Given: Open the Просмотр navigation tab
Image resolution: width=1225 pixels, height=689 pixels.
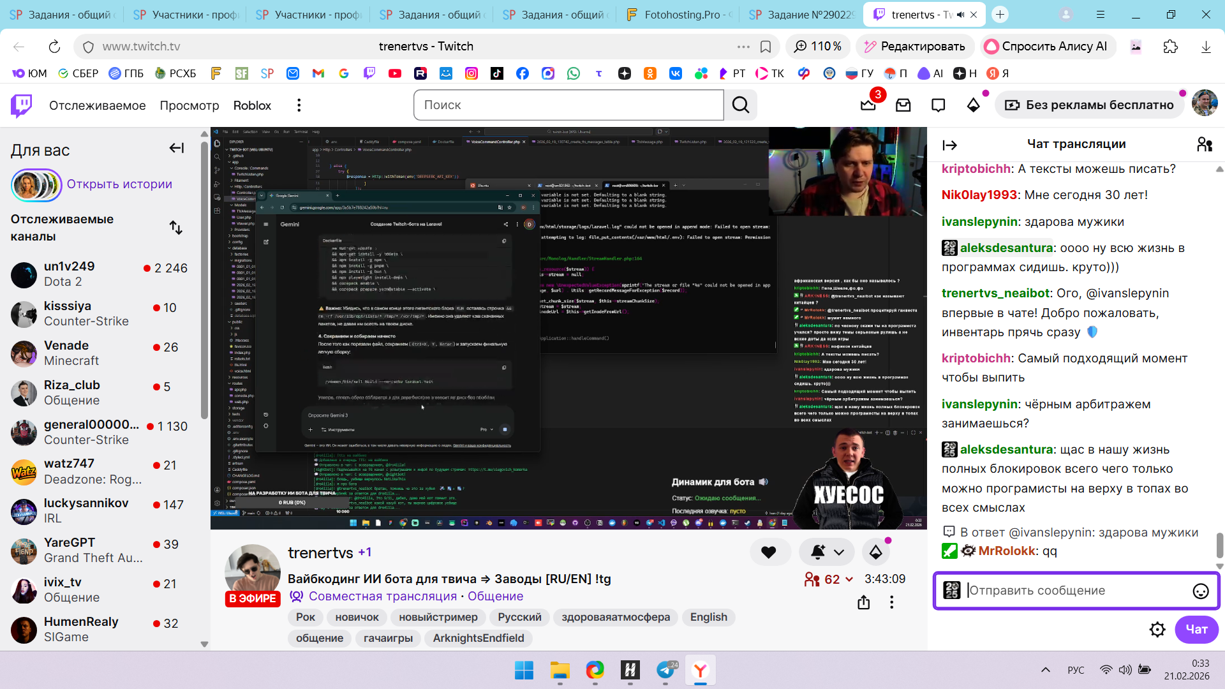Looking at the screenshot, I should click(189, 105).
